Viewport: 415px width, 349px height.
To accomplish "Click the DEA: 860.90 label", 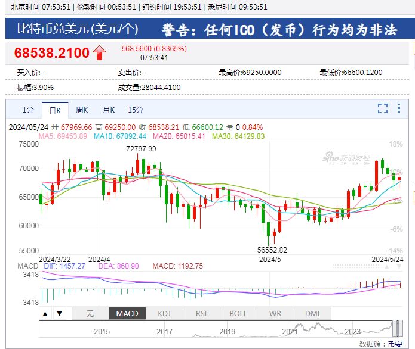I will pos(118,266).
